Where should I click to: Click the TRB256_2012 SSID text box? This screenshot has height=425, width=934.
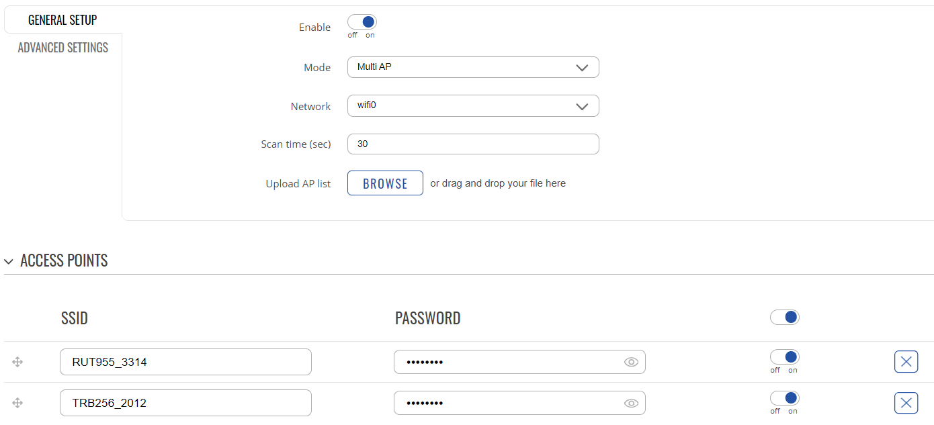185,403
